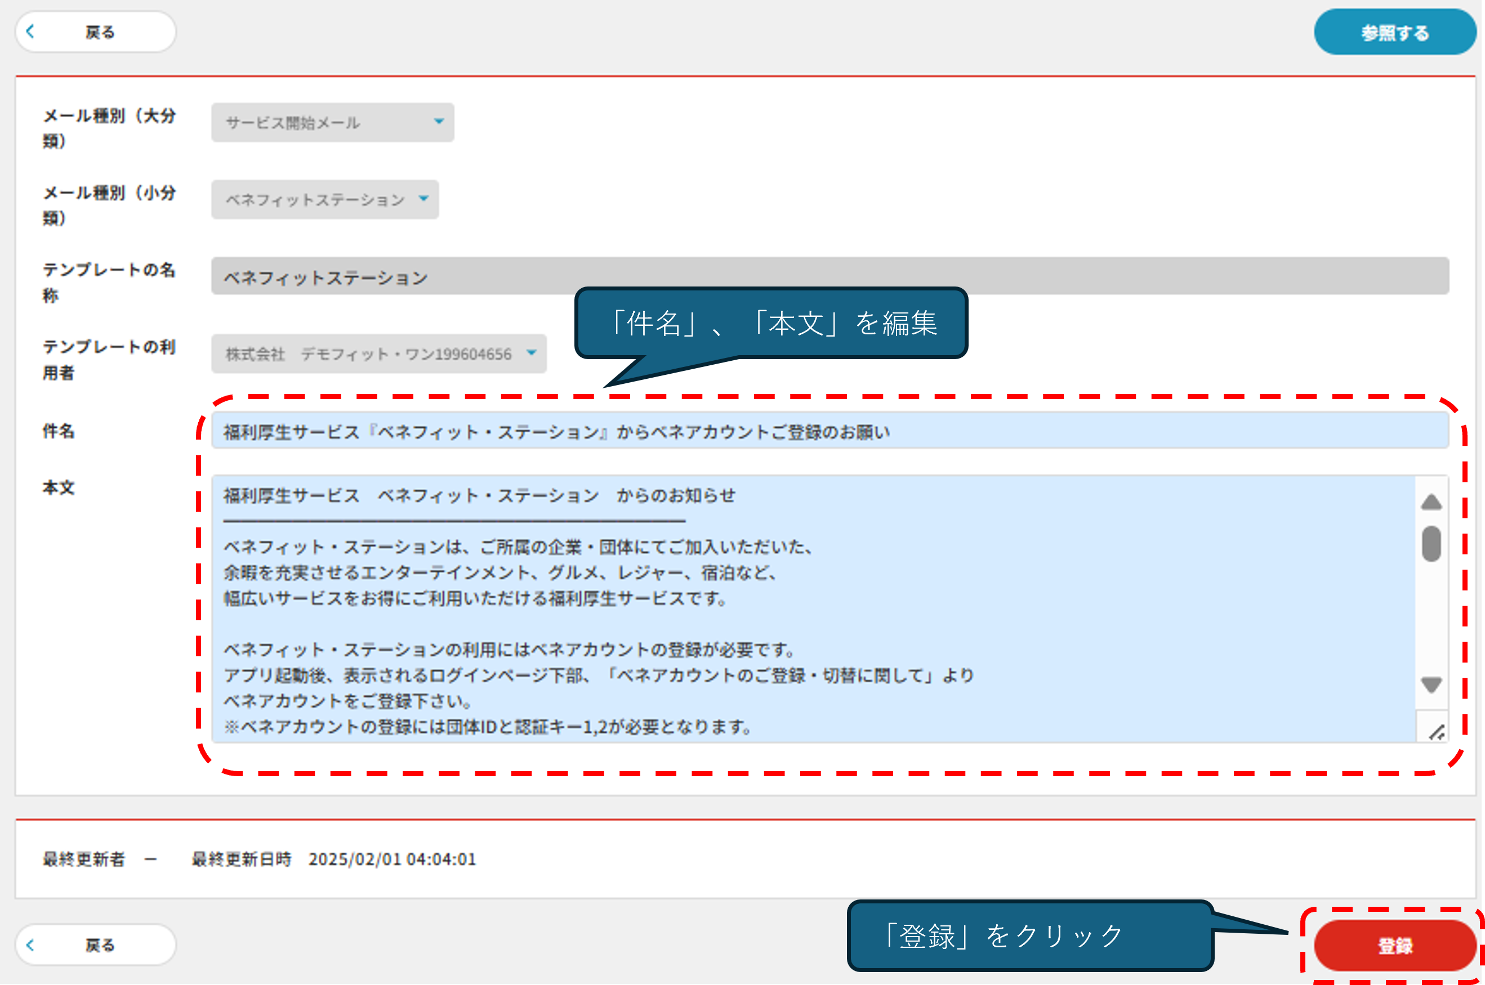Click the body text scrollbar up arrow

tap(1432, 502)
